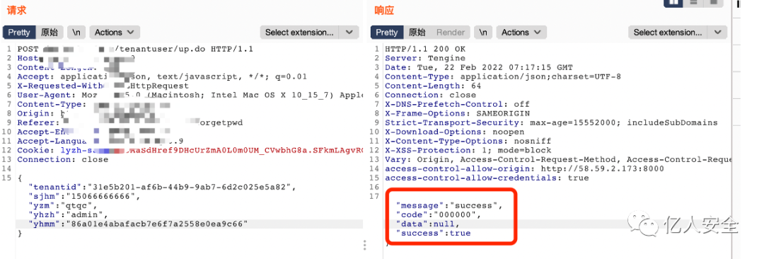Switch response view to 原始 tab
This screenshot has height=259, width=764.
click(x=417, y=32)
